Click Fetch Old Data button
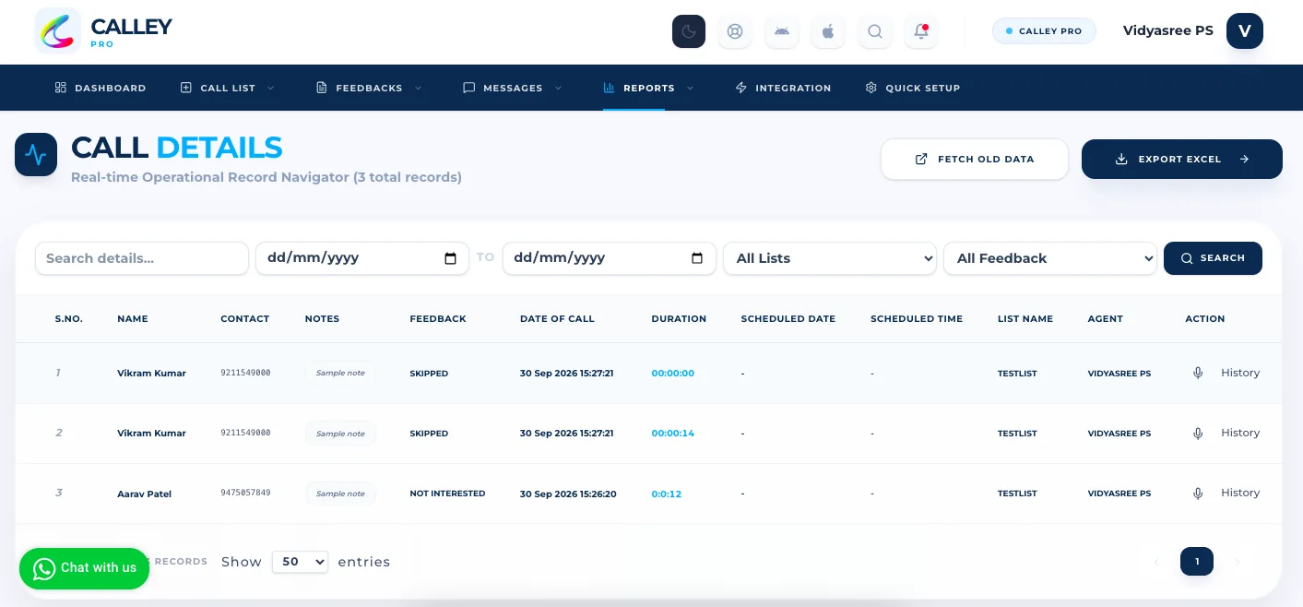1303x607 pixels. click(x=975, y=159)
